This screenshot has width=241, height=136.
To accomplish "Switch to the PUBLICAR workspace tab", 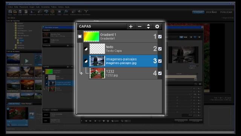I will pyautogui.click(x=226, y=12).
